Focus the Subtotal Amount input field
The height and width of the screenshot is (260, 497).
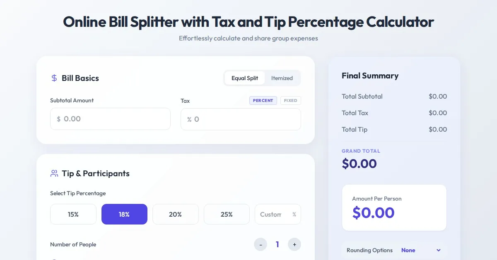click(114, 119)
